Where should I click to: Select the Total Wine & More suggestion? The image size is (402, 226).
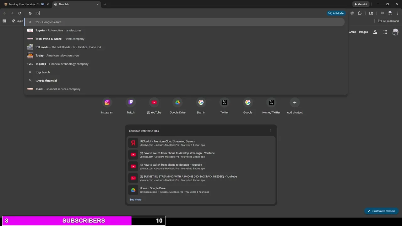[x=184, y=39]
